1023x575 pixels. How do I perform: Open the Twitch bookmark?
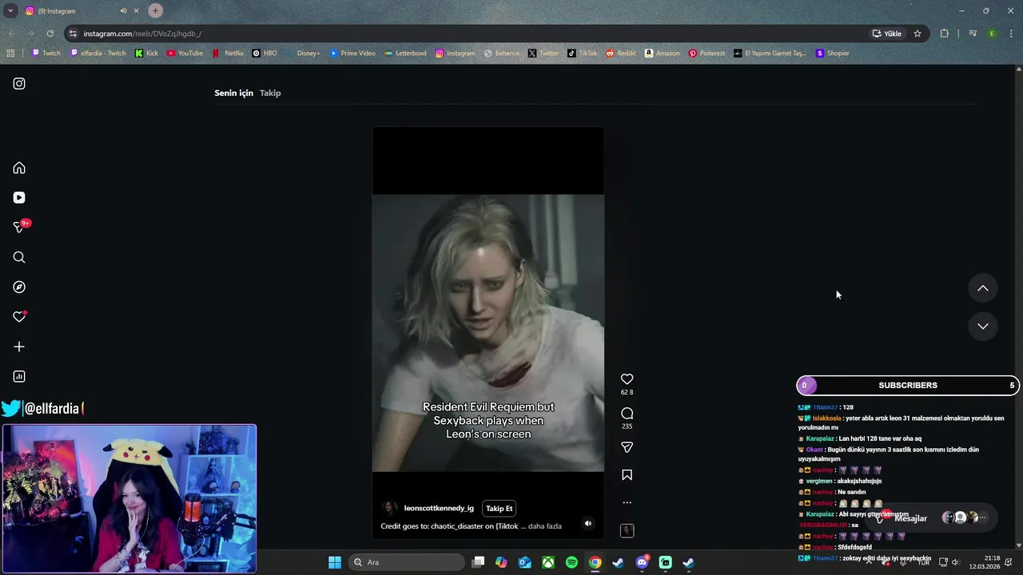coord(46,54)
